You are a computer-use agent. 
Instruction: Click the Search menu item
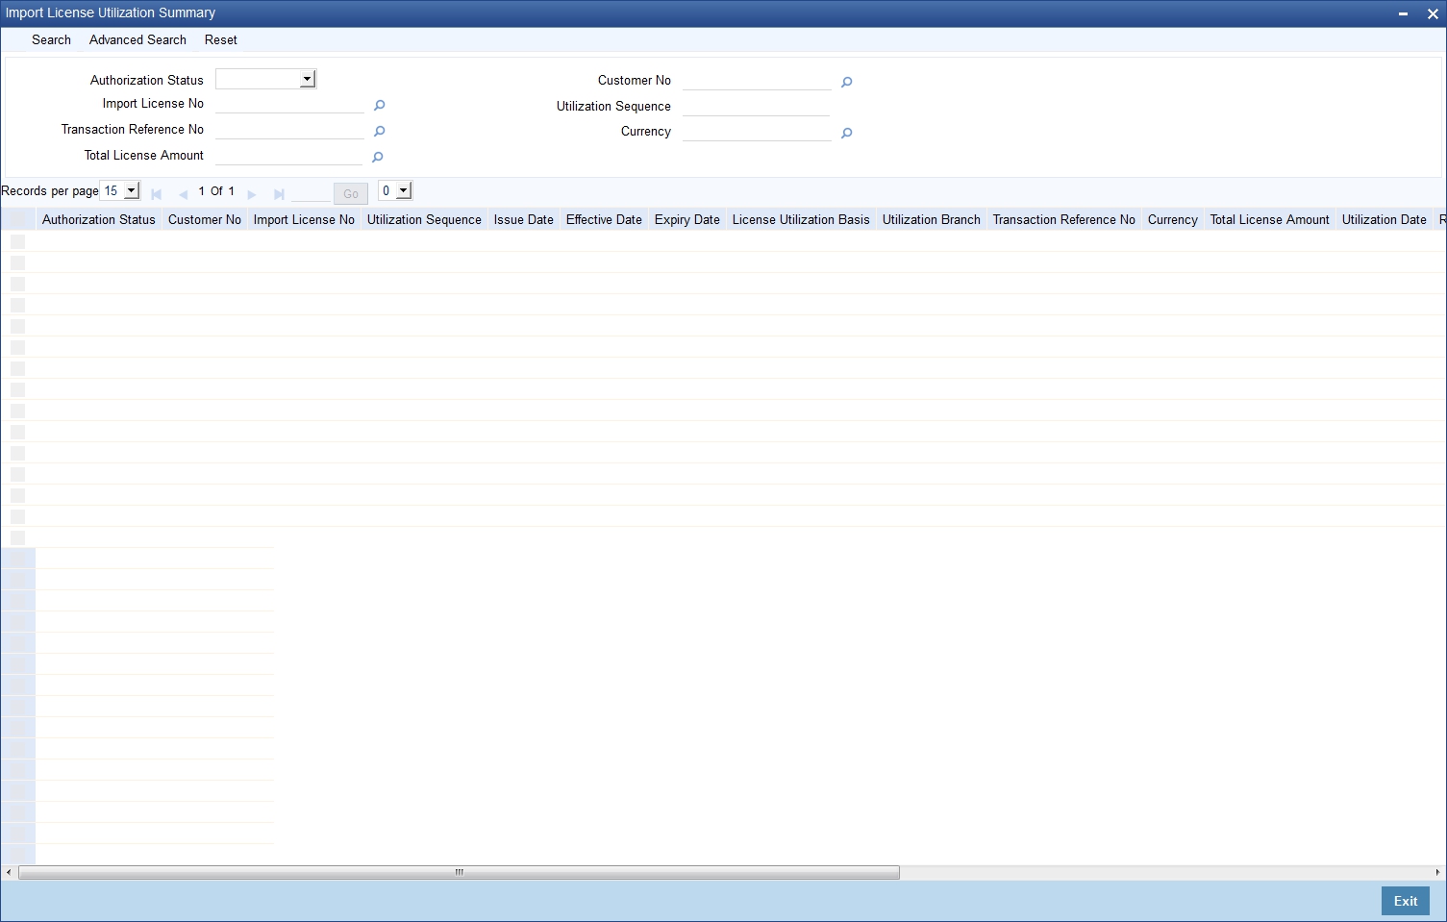tap(51, 39)
